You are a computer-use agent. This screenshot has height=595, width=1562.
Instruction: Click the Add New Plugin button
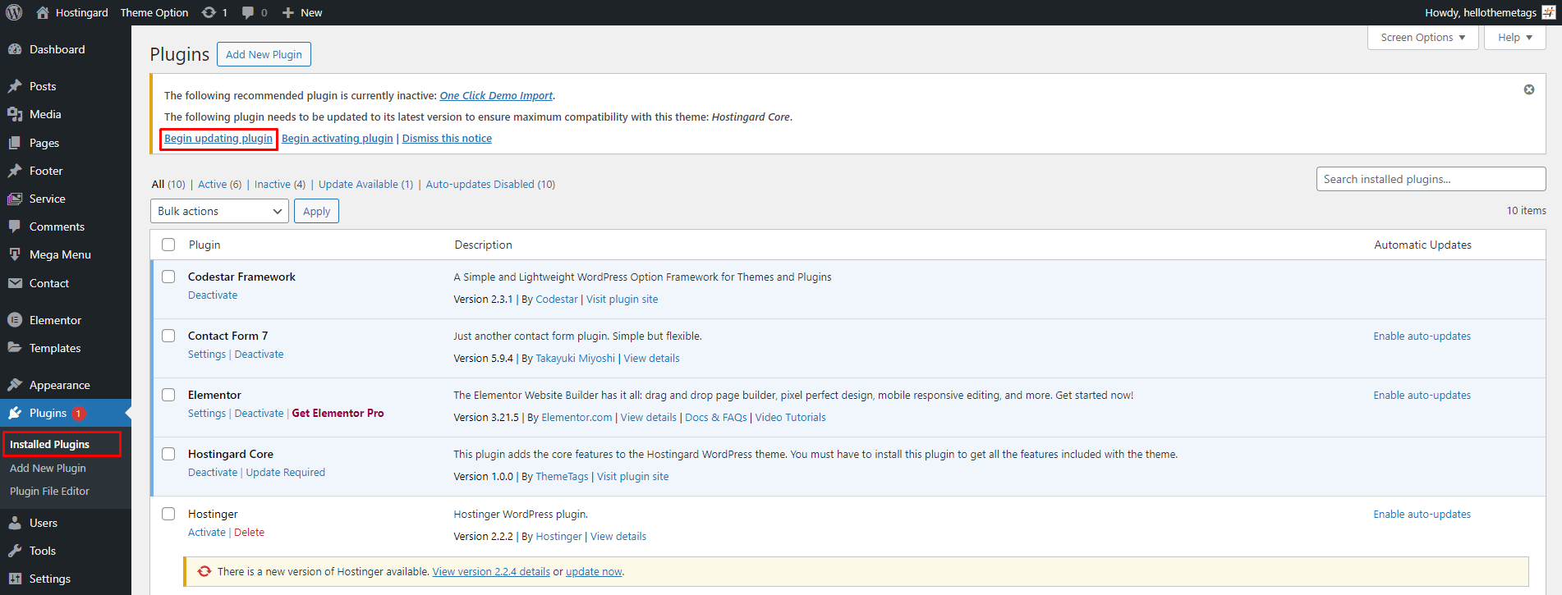pos(264,54)
